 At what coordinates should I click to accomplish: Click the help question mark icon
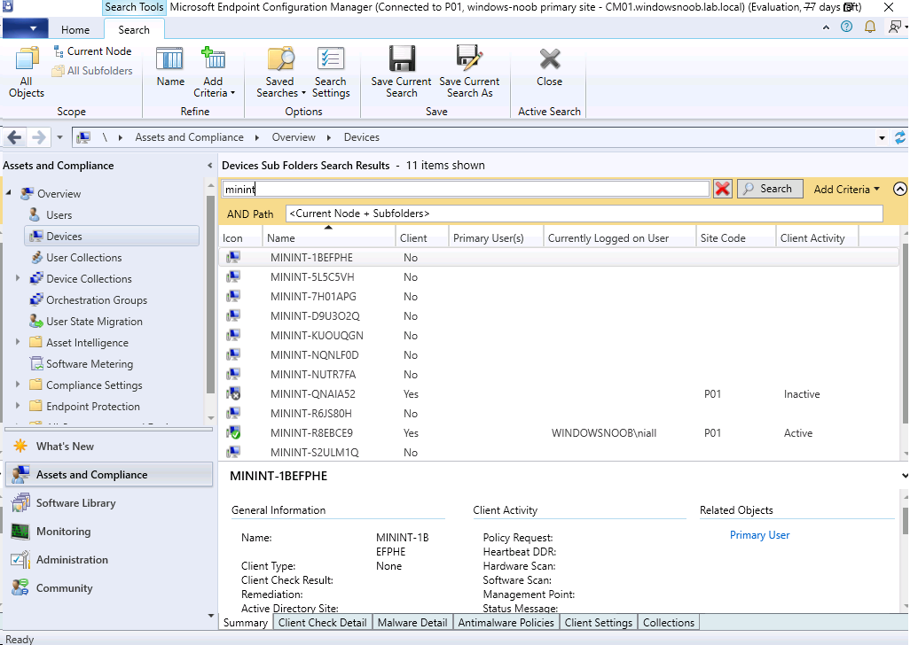pyautogui.click(x=847, y=27)
